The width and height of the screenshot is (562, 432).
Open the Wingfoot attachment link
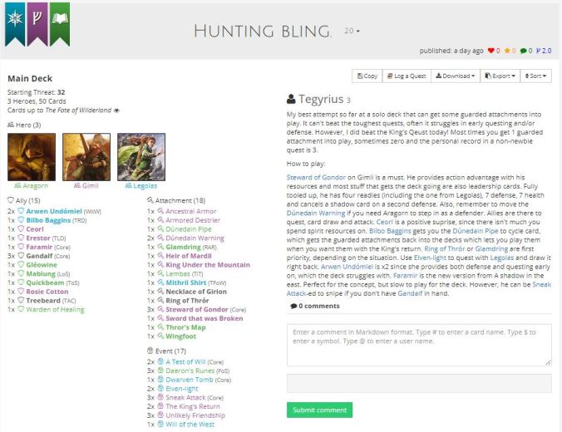pyautogui.click(x=180, y=336)
